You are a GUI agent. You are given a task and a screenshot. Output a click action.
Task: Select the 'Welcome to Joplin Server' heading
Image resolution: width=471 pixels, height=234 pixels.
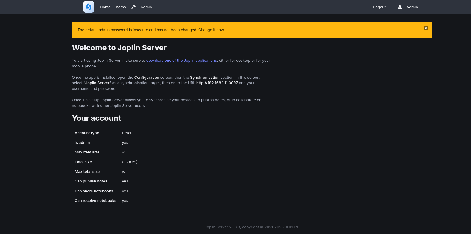coord(119,48)
